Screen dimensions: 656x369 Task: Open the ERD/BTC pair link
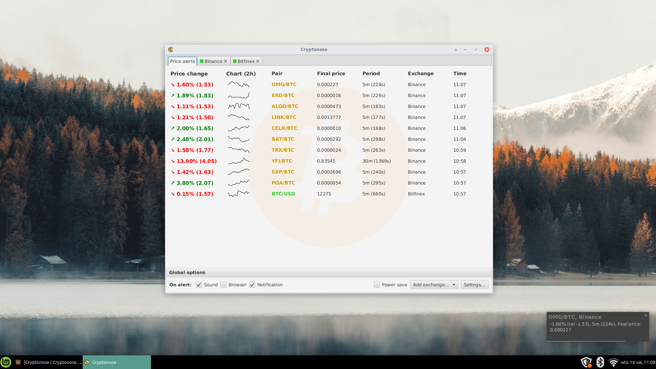[x=283, y=95]
